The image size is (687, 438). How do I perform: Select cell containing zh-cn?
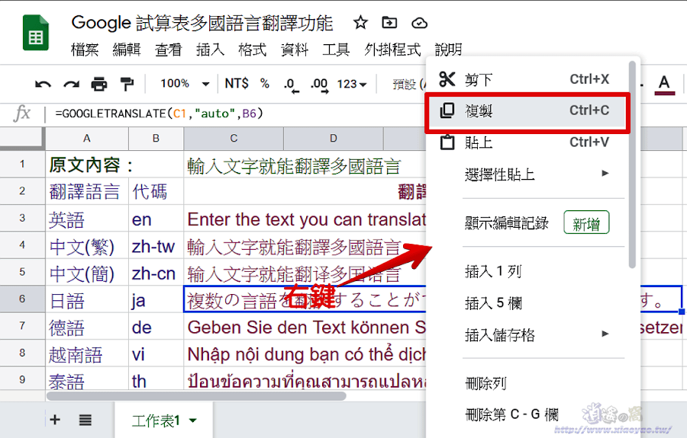[x=156, y=273]
